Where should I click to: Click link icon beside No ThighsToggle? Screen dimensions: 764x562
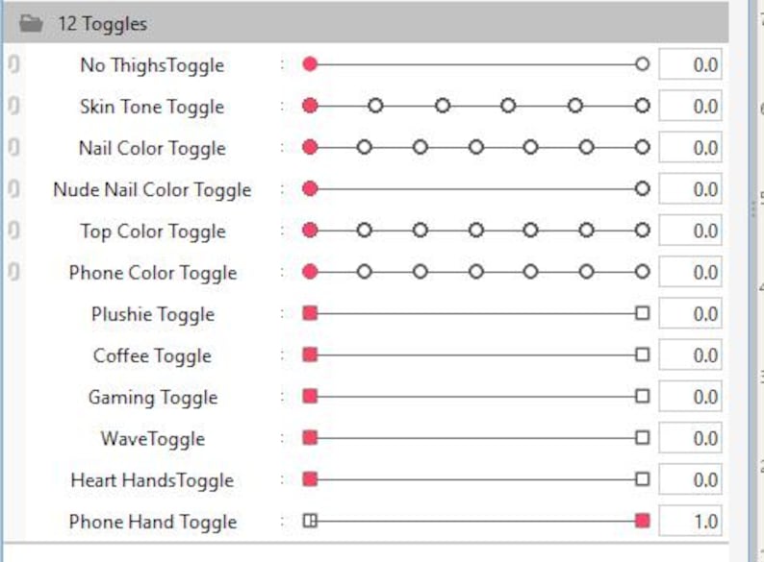pyautogui.click(x=14, y=64)
